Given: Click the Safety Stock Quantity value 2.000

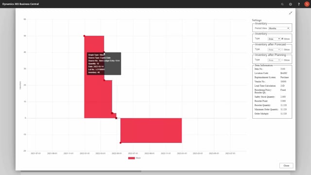Looking at the screenshot, I should pos(283,97).
